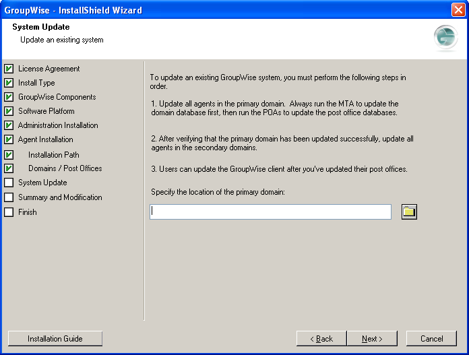Cancel the GroupWise installation
The height and width of the screenshot is (355, 469).
click(x=431, y=339)
